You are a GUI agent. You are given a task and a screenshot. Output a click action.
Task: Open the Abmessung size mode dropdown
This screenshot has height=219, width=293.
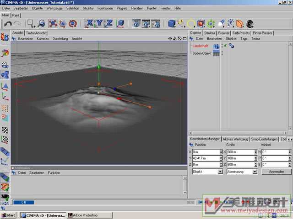point(241,172)
